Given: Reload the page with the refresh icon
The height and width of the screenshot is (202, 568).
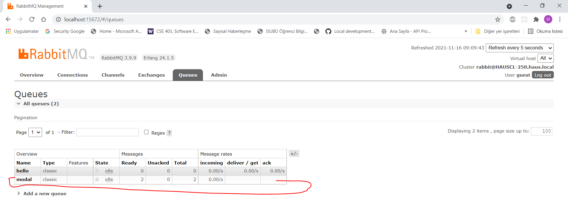Looking at the screenshot, I should (32, 20).
